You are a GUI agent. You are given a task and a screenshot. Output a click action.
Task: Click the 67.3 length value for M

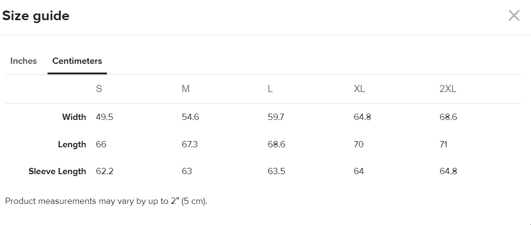click(x=190, y=144)
